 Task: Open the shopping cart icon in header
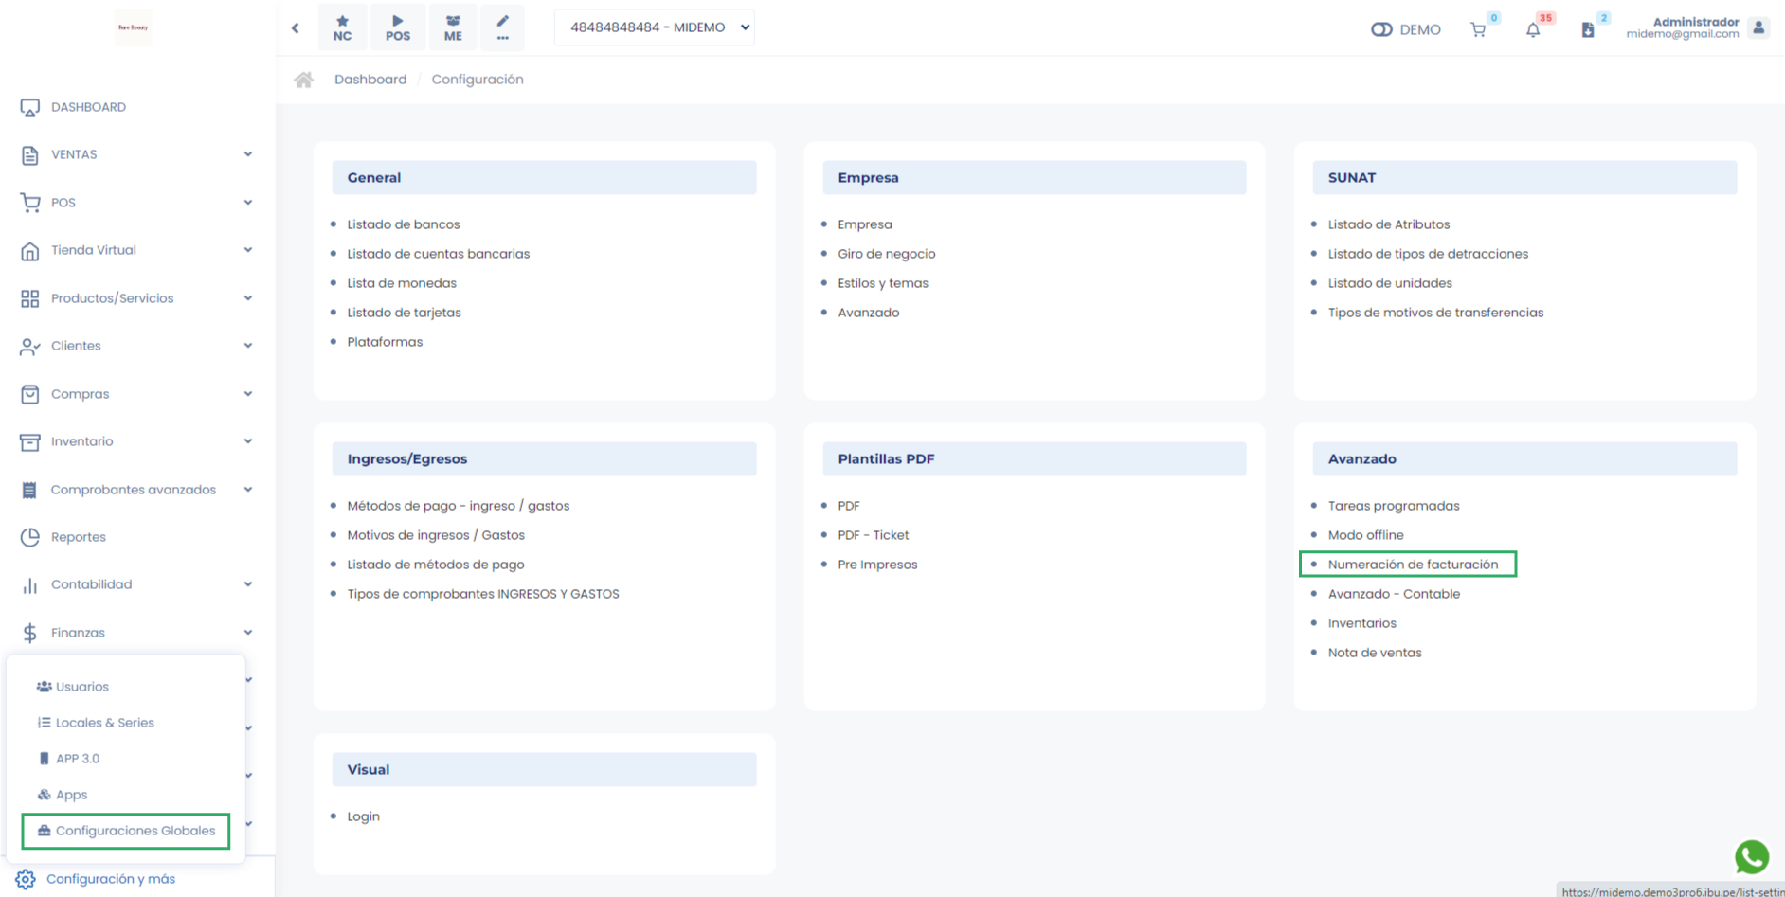click(x=1478, y=29)
